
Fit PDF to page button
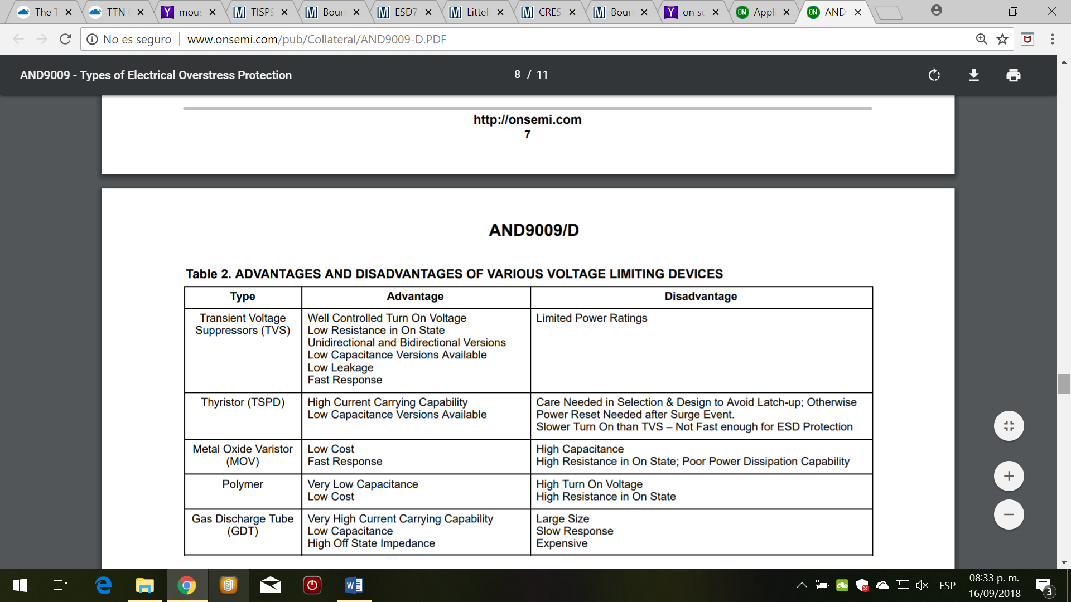(x=1009, y=426)
